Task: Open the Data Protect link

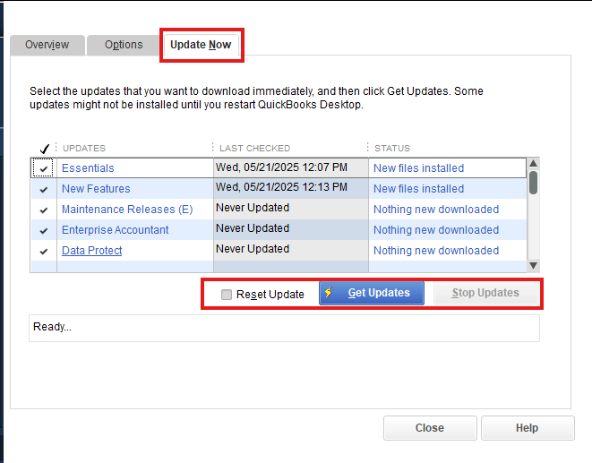Action: pyautogui.click(x=91, y=251)
